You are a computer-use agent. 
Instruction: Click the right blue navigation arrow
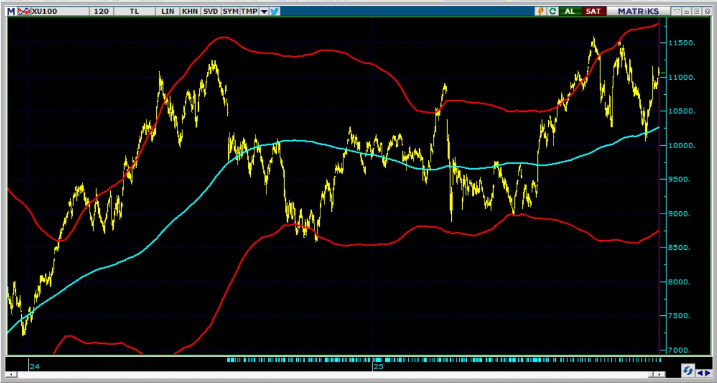(x=709, y=373)
